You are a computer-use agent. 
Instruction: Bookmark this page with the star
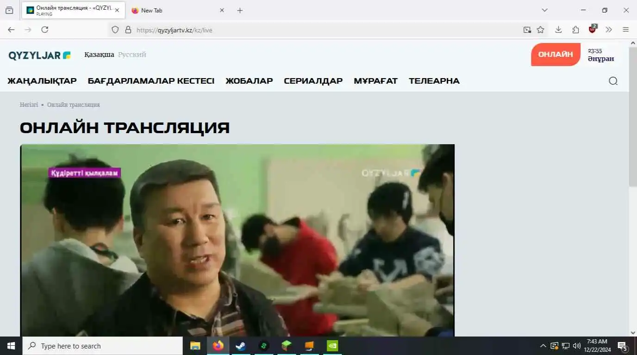point(540,30)
